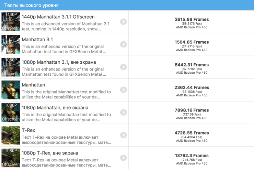Screen dimensions: 254x169
Task: Click the arrow next to 1080p Manhattan offscreen
Action: tap(124, 113)
